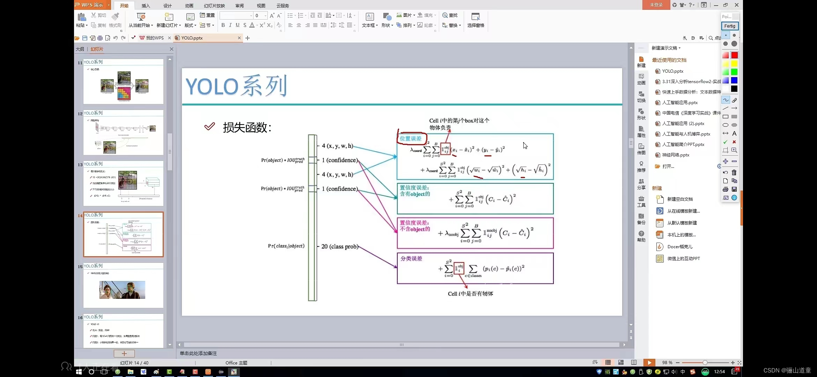
Task: Click the trash can clear-annotations icon
Action: [734, 172]
